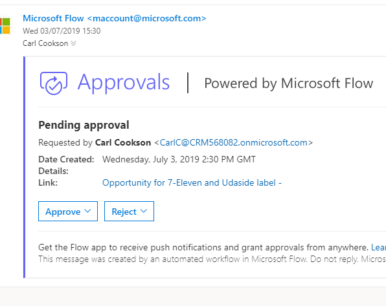Image resolution: width=386 pixels, height=306 pixels.
Task: Expand recipients chevron next to Carl Cookson
Action: click(x=73, y=43)
